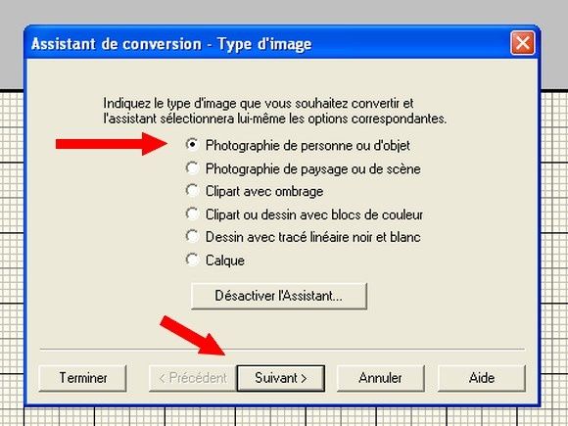Cancel the wizard with Annuler

tap(380, 378)
